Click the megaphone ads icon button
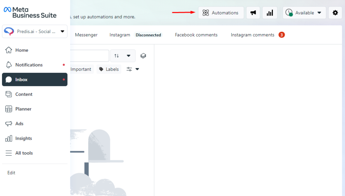Screen dimensions: 345x196 pyautogui.click(x=253, y=13)
